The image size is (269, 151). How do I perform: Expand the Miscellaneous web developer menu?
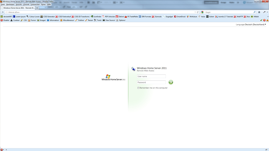tap(67, 20)
